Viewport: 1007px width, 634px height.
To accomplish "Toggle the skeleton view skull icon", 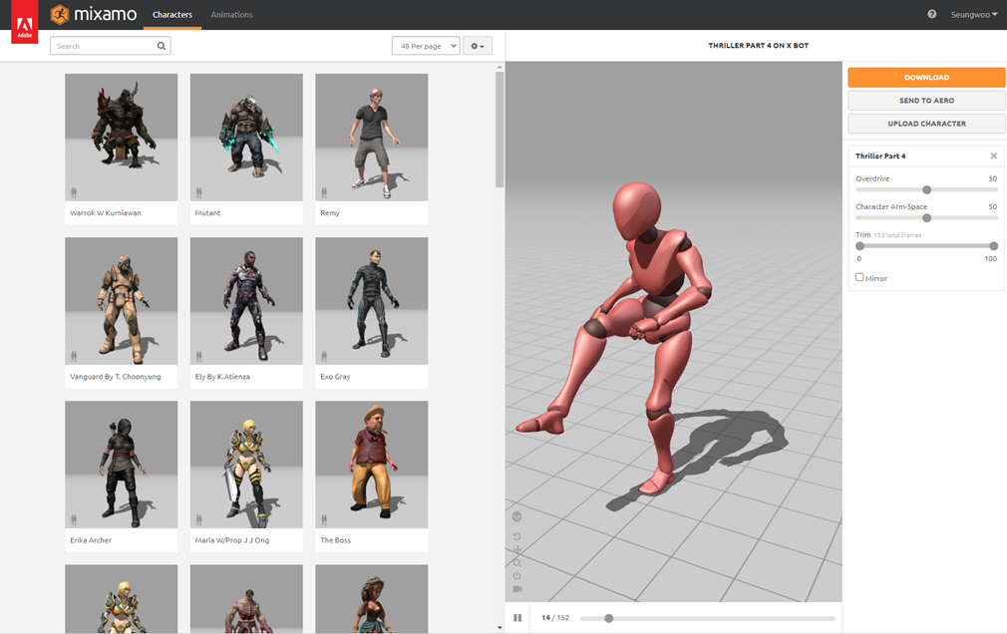I will pyautogui.click(x=517, y=516).
